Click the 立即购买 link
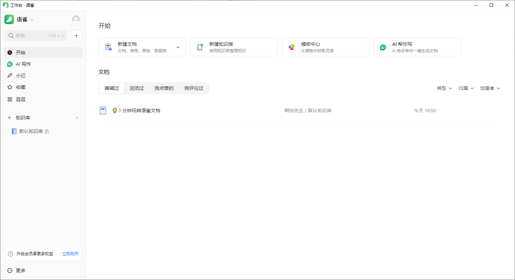This screenshot has width=515, height=280. click(70, 254)
